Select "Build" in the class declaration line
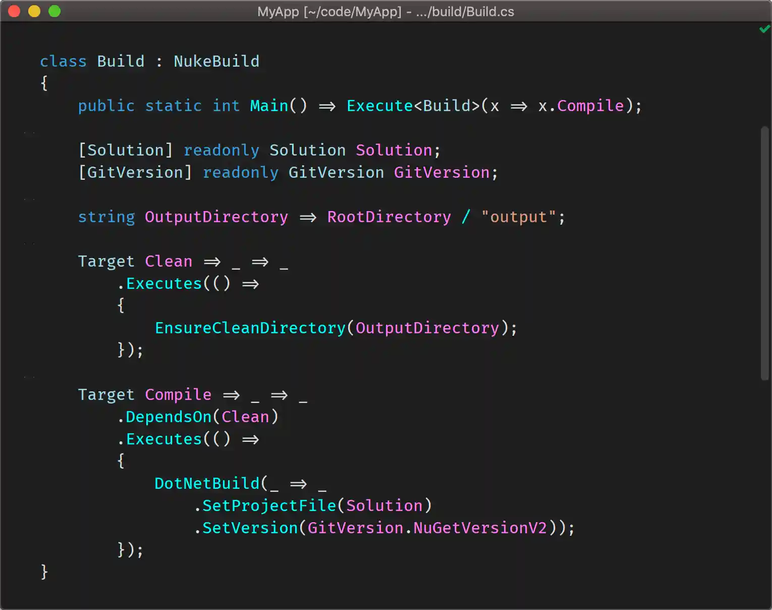Image resolution: width=772 pixels, height=610 pixels. coord(121,62)
